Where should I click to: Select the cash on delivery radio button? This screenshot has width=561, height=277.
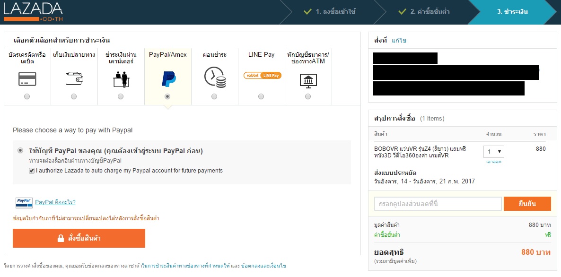[74, 96]
